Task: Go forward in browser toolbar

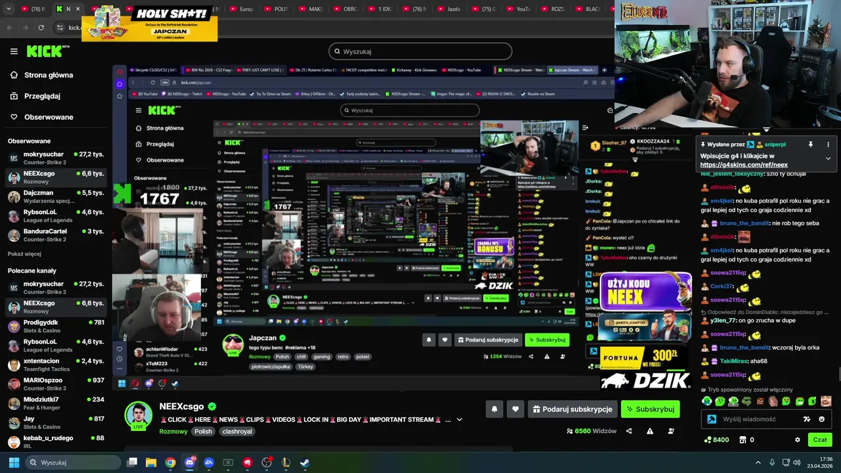Action: point(25,28)
